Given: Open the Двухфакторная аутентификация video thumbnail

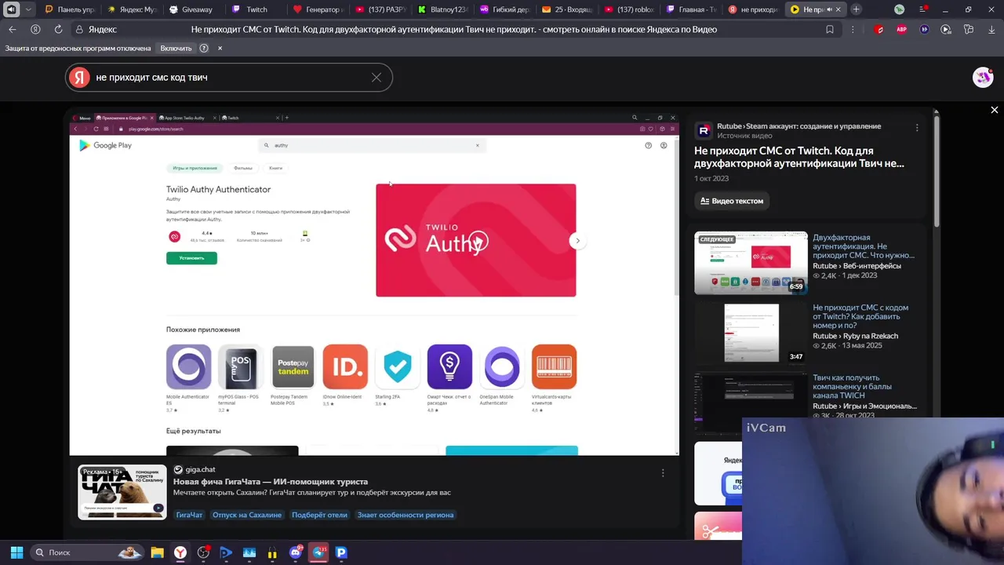Looking at the screenshot, I should coord(751,263).
